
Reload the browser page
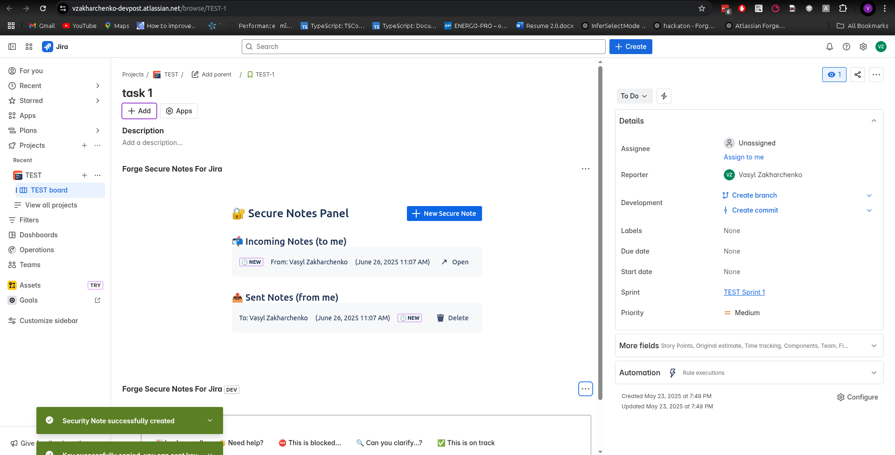(43, 8)
